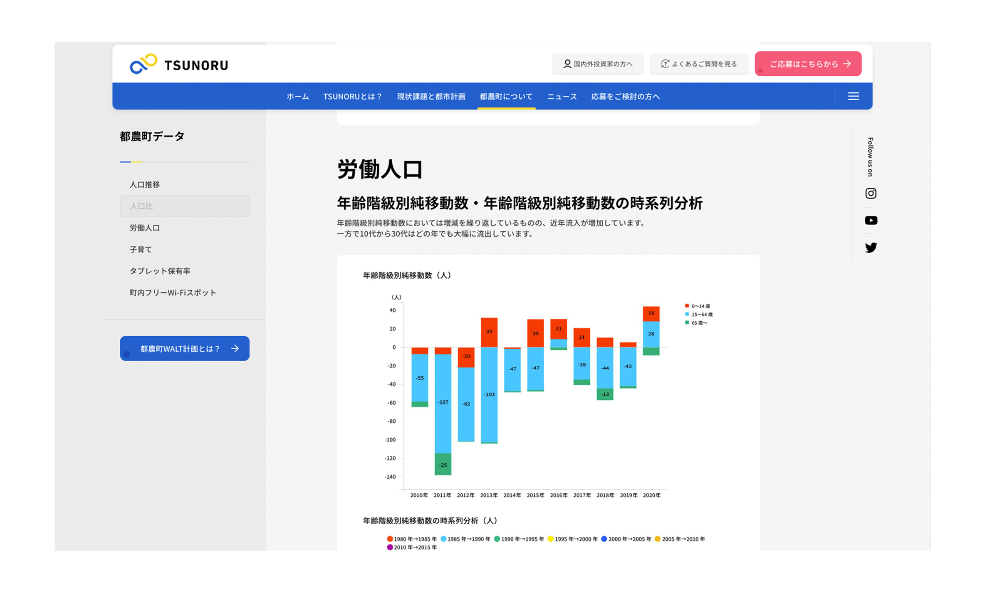Select the 都農町について nav tab
The image size is (985, 593).
click(x=506, y=97)
